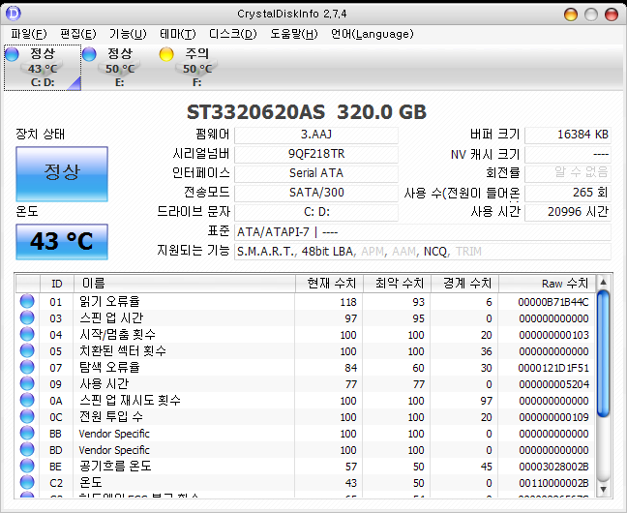This screenshot has height=513, width=627.
Task: Select the E: drive blue status orb
Action: pos(89,54)
